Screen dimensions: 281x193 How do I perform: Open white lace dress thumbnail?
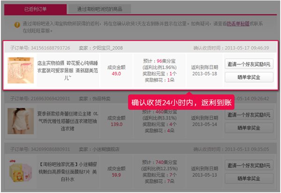pyautogui.click(x=21, y=121)
